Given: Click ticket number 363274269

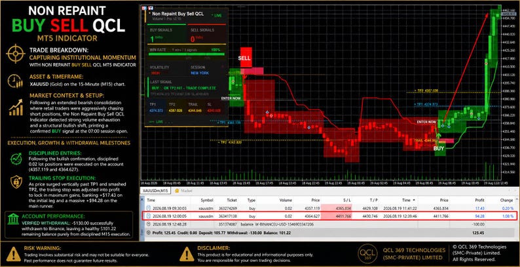Looking at the screenshot, I should (x=229, y=208).
